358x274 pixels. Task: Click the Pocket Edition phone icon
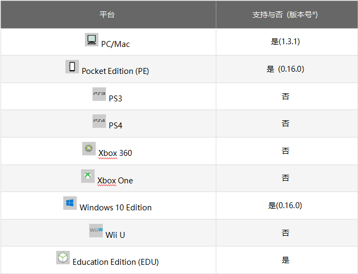coord(72,66)
